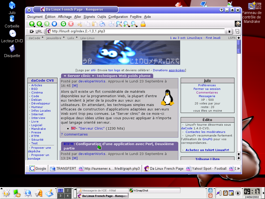Screen dimensions: 265x199
Task: Cut selection with the scissors icon
Action: pos(80,24)
